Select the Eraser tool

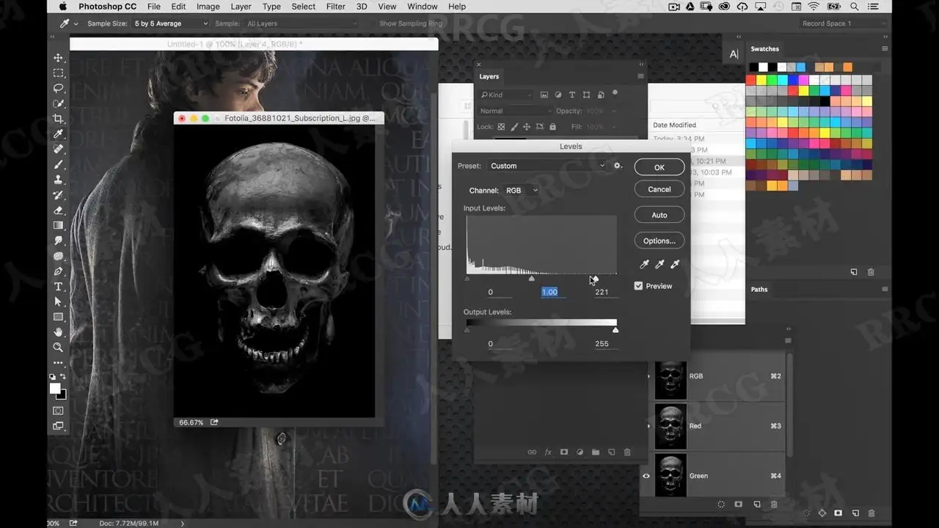(x=59, y=210)
